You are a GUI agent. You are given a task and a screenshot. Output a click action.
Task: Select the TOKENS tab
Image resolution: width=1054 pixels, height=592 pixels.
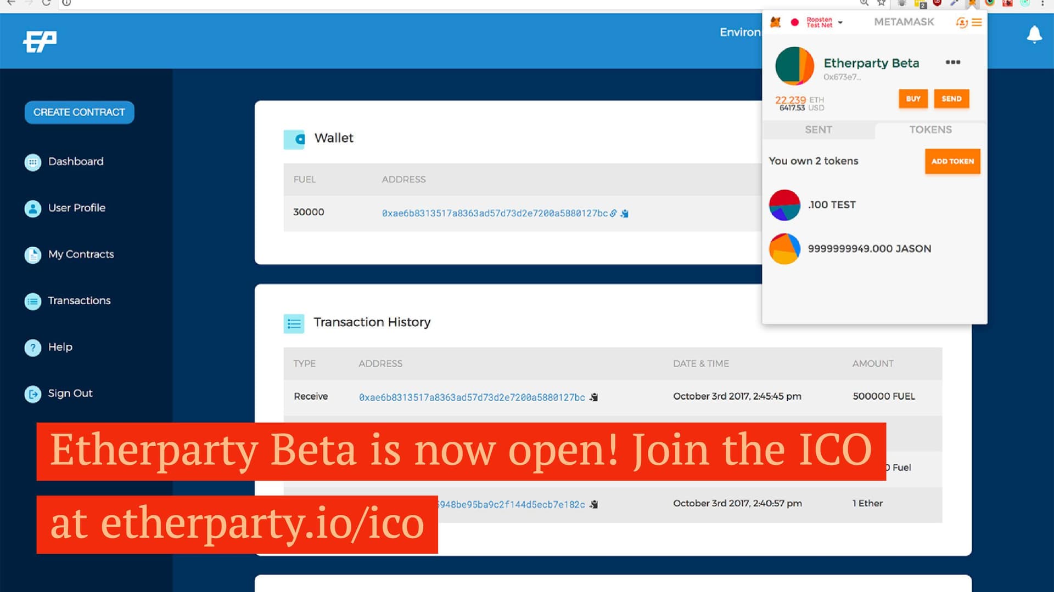tap(930, 130)
